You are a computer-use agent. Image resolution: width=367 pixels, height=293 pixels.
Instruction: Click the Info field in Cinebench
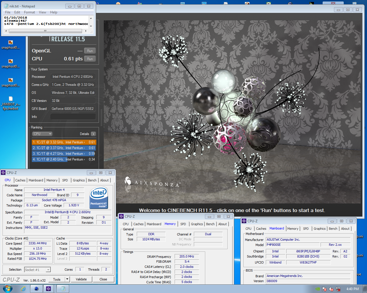point(73,117)
